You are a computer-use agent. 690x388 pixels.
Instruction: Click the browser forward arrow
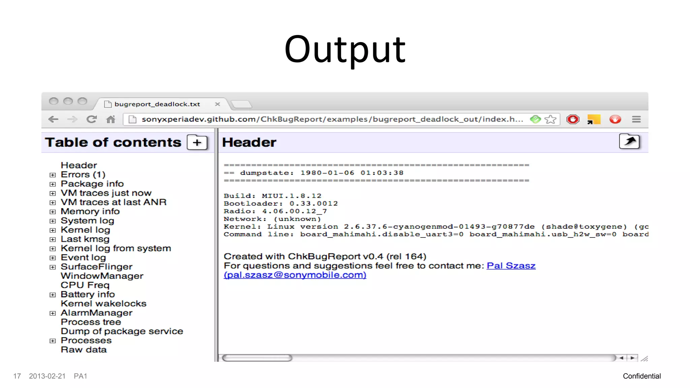[72, 119]
